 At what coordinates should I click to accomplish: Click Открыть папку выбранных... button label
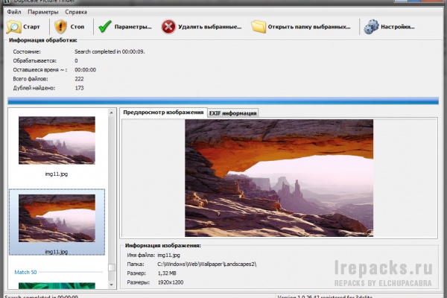click(x=309, y=27)
